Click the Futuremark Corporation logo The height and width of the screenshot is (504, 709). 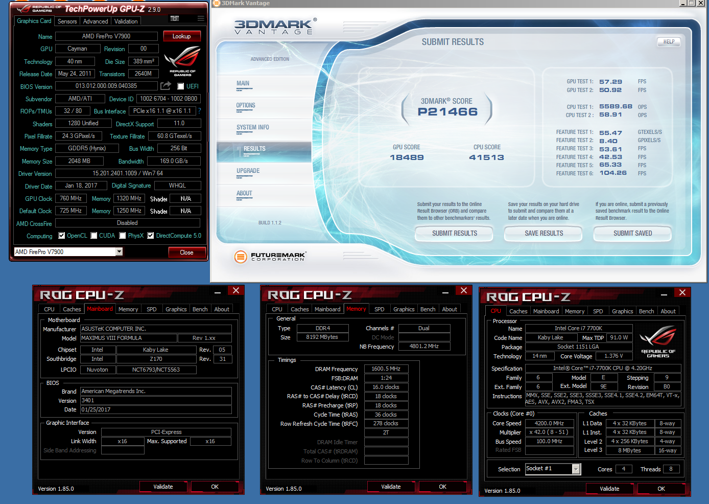270,257
